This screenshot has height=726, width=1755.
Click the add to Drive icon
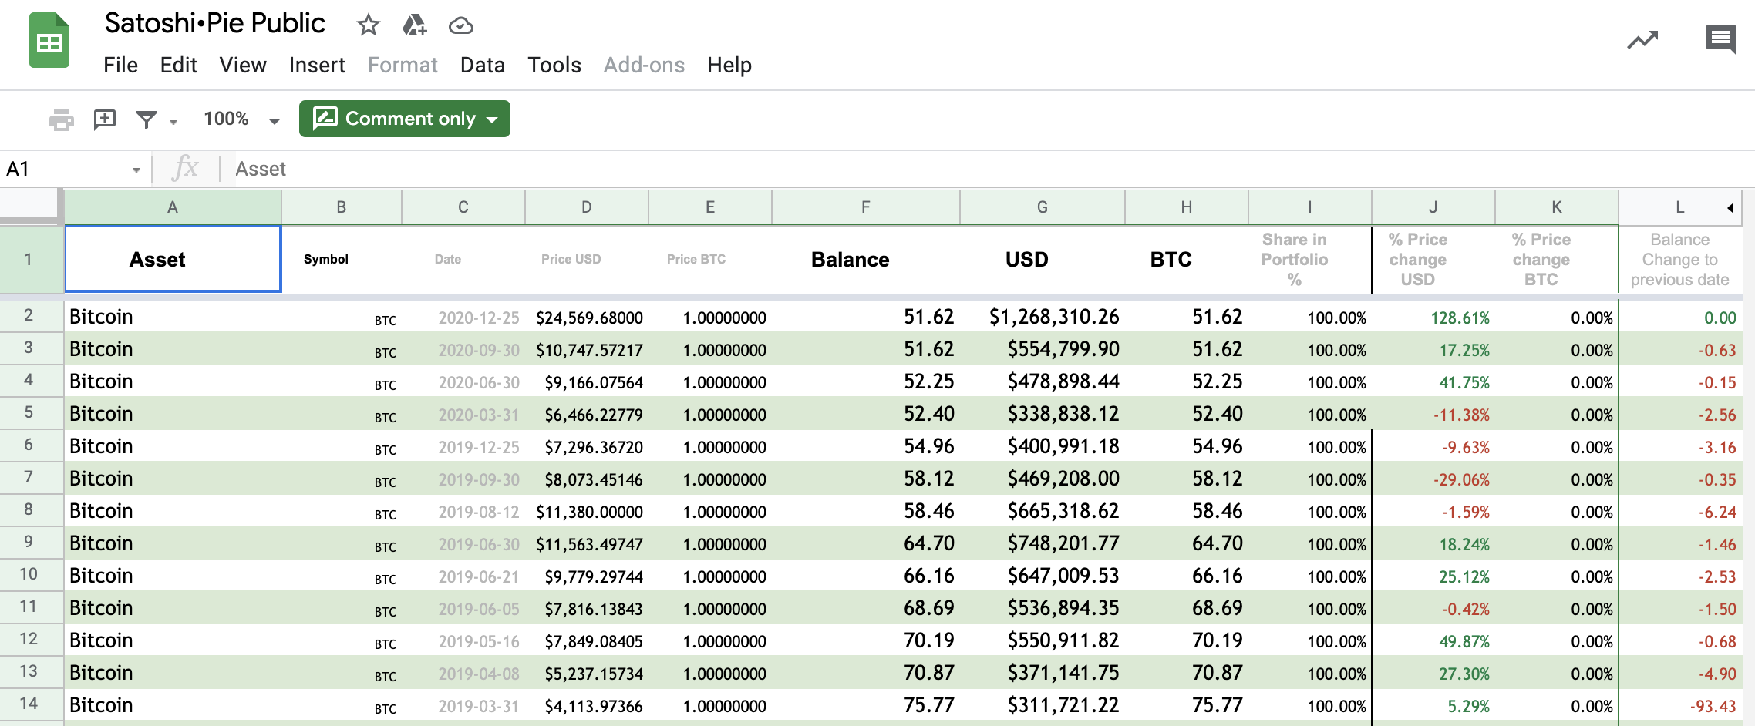[x=414, y=25]
